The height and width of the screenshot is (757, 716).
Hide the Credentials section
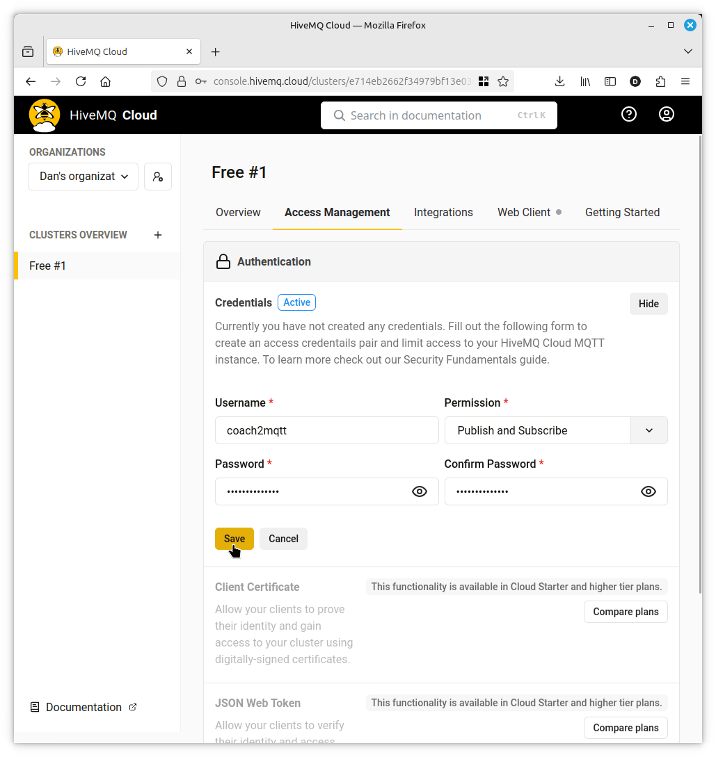[649, 304]
